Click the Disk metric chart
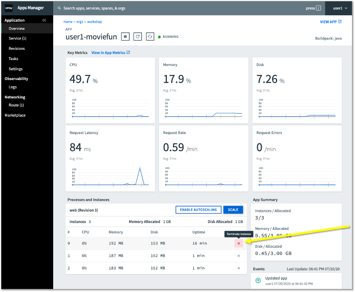 [297, 108]
